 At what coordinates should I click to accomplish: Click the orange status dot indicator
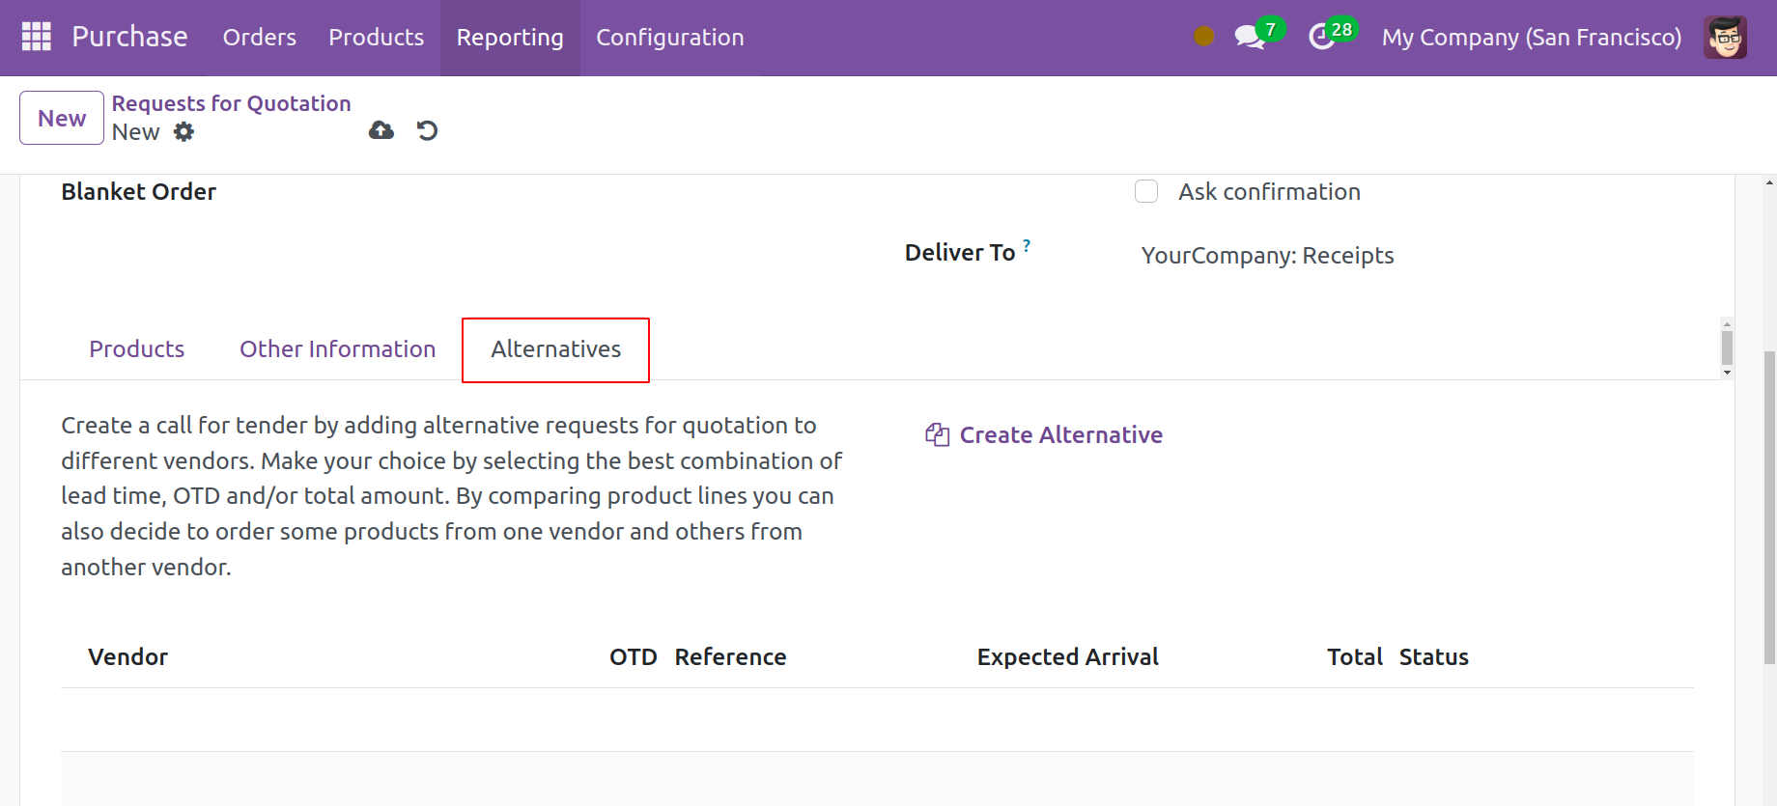point(1203,37)
